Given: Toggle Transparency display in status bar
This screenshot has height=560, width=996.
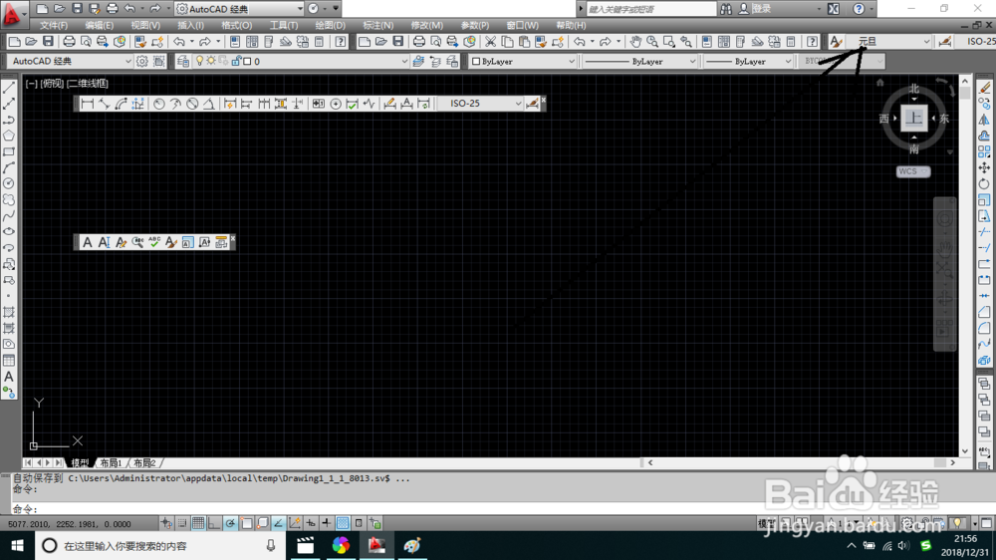Looking at the screenshot, I should point(343,523).
